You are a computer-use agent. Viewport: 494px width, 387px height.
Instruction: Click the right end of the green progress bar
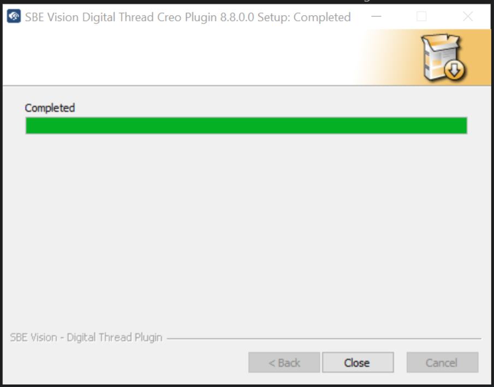point(462,126)
